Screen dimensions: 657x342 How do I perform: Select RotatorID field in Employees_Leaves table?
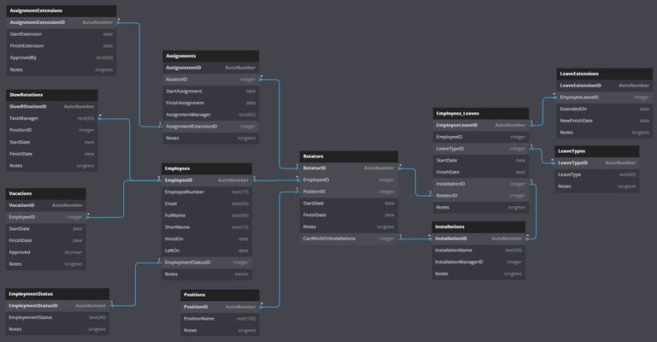(481, 196)
